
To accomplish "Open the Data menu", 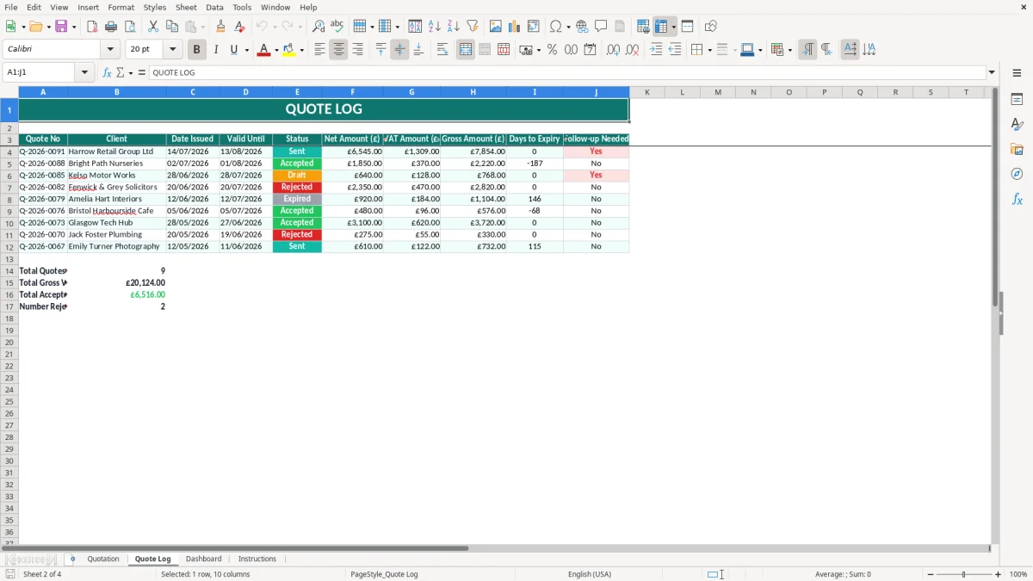I will (214, 8).
